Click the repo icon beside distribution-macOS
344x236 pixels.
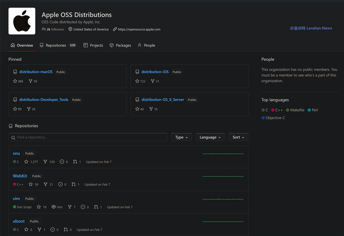point(15,72)
